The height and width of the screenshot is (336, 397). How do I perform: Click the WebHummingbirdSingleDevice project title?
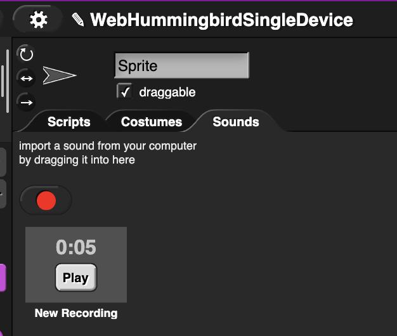pos(221,20)
